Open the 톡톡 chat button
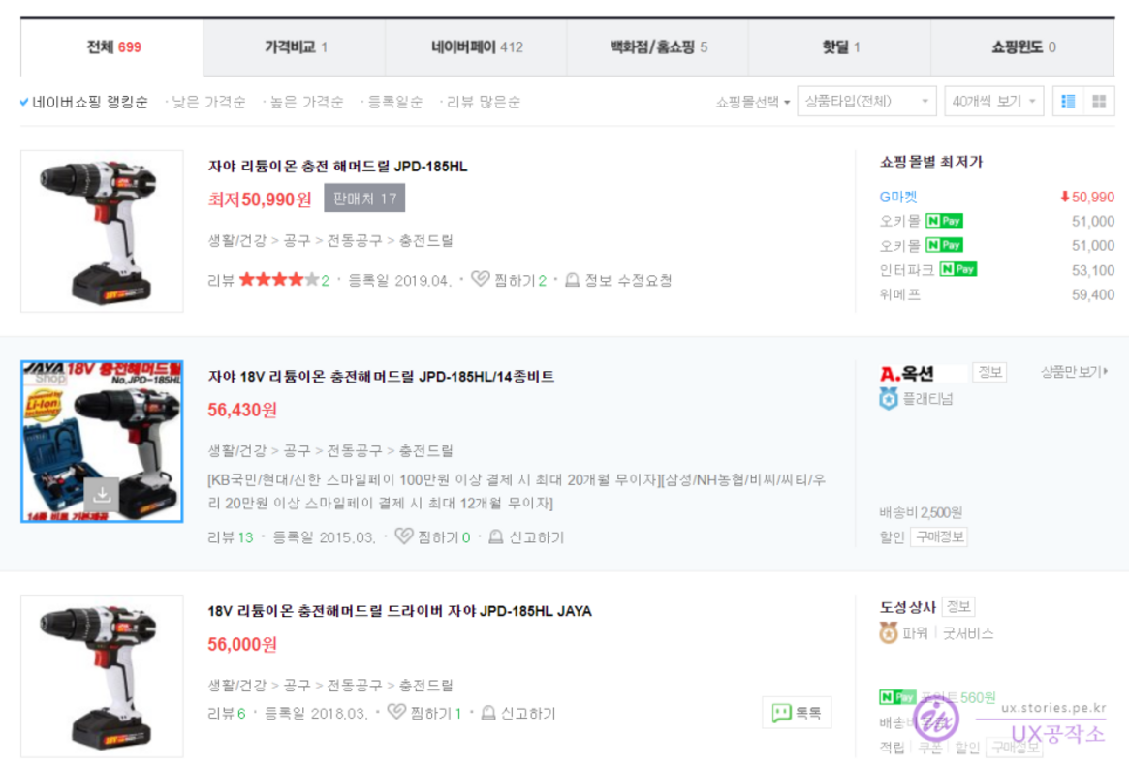 [x=797, y=714]
